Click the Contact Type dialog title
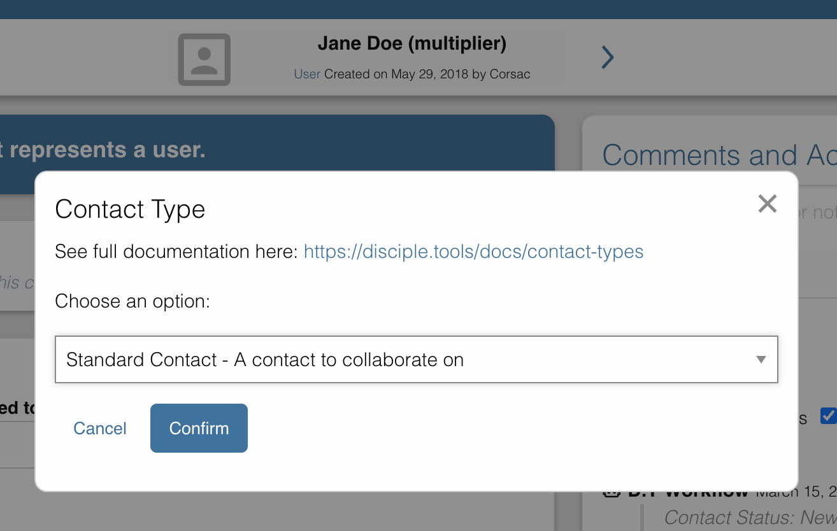Viewport: 837px width, 531px height. pyautogui.click(x=130, y=209)
